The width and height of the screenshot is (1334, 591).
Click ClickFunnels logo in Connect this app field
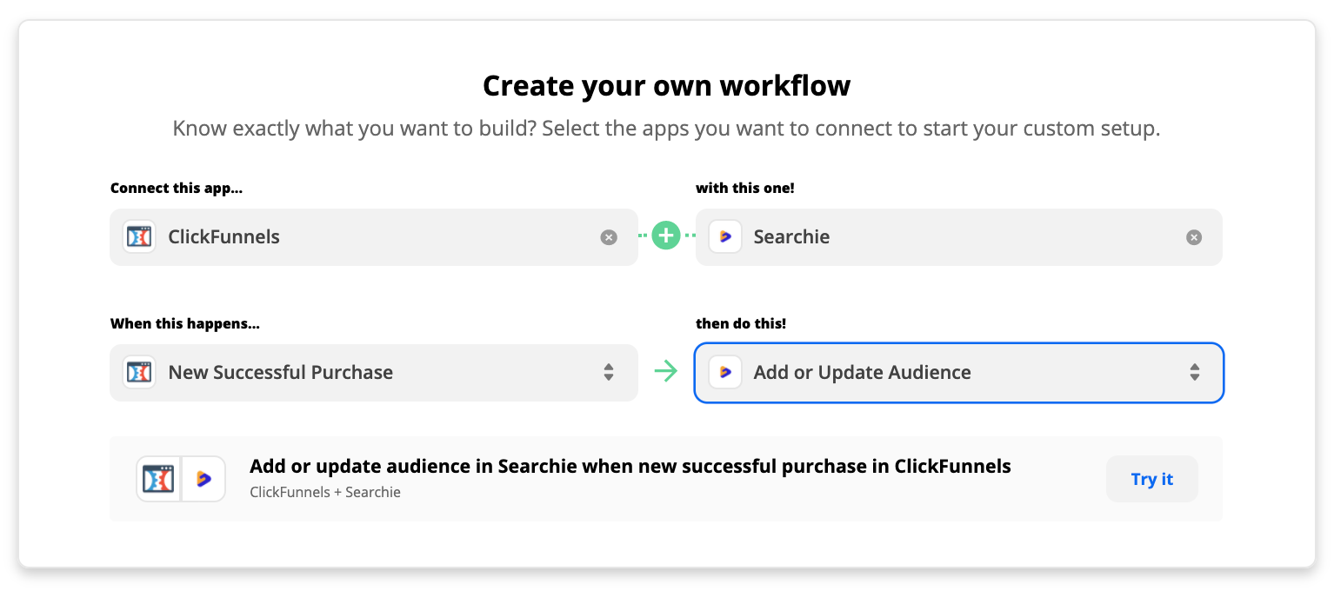[x=139, y=236]
